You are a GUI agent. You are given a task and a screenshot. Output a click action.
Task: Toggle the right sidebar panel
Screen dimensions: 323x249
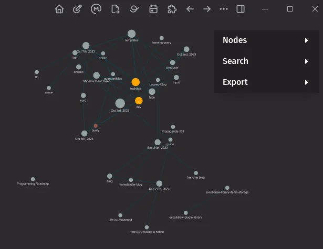click(241, 9)
